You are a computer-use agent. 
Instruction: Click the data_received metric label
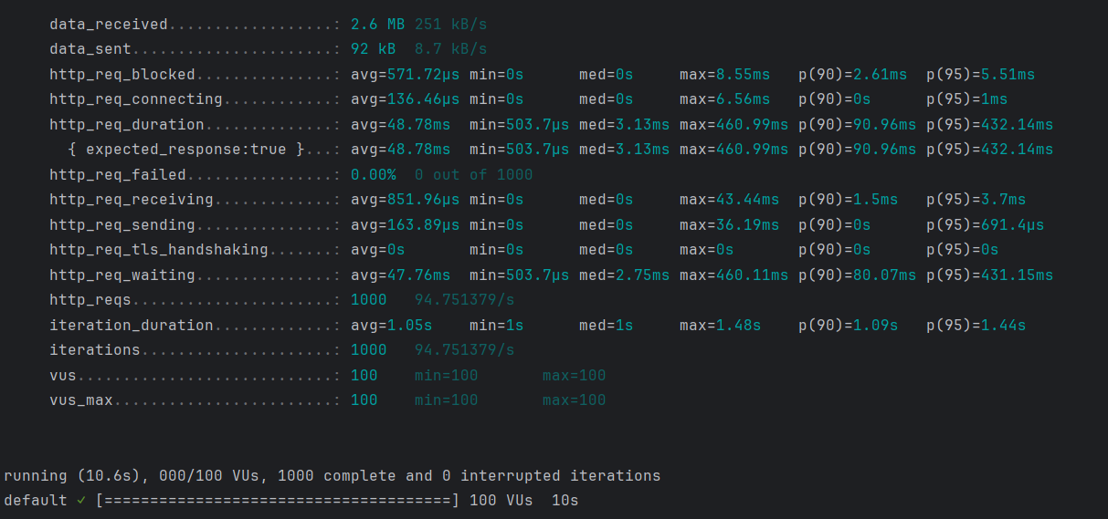pos(109,25)
